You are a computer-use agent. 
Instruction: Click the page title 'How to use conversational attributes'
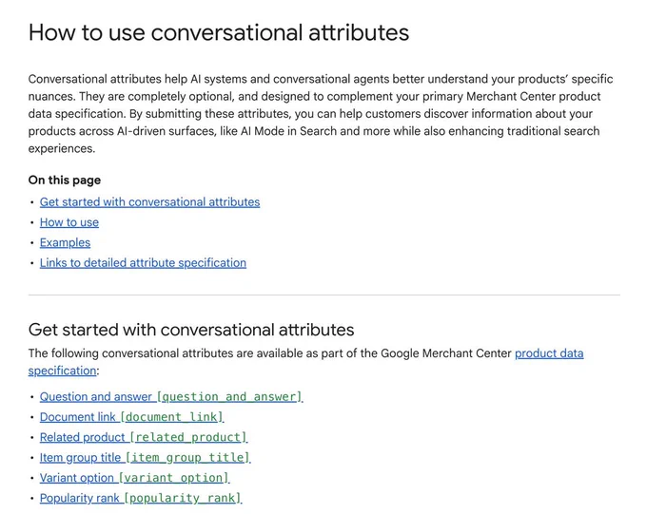click(x=219, y=32)
